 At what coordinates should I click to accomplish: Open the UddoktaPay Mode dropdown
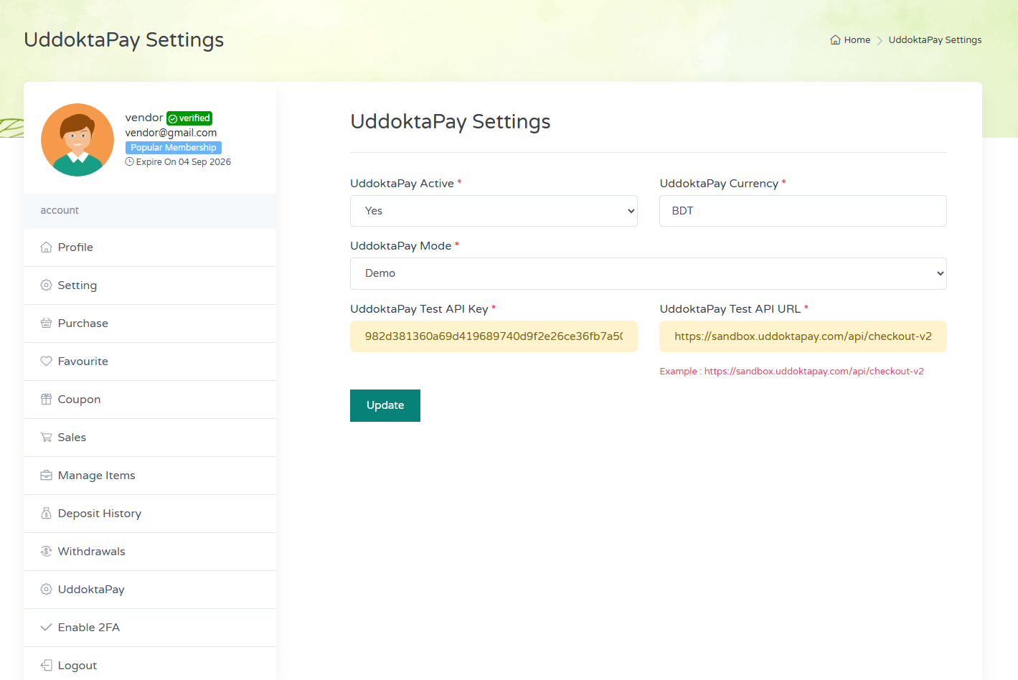coord(648,273)
